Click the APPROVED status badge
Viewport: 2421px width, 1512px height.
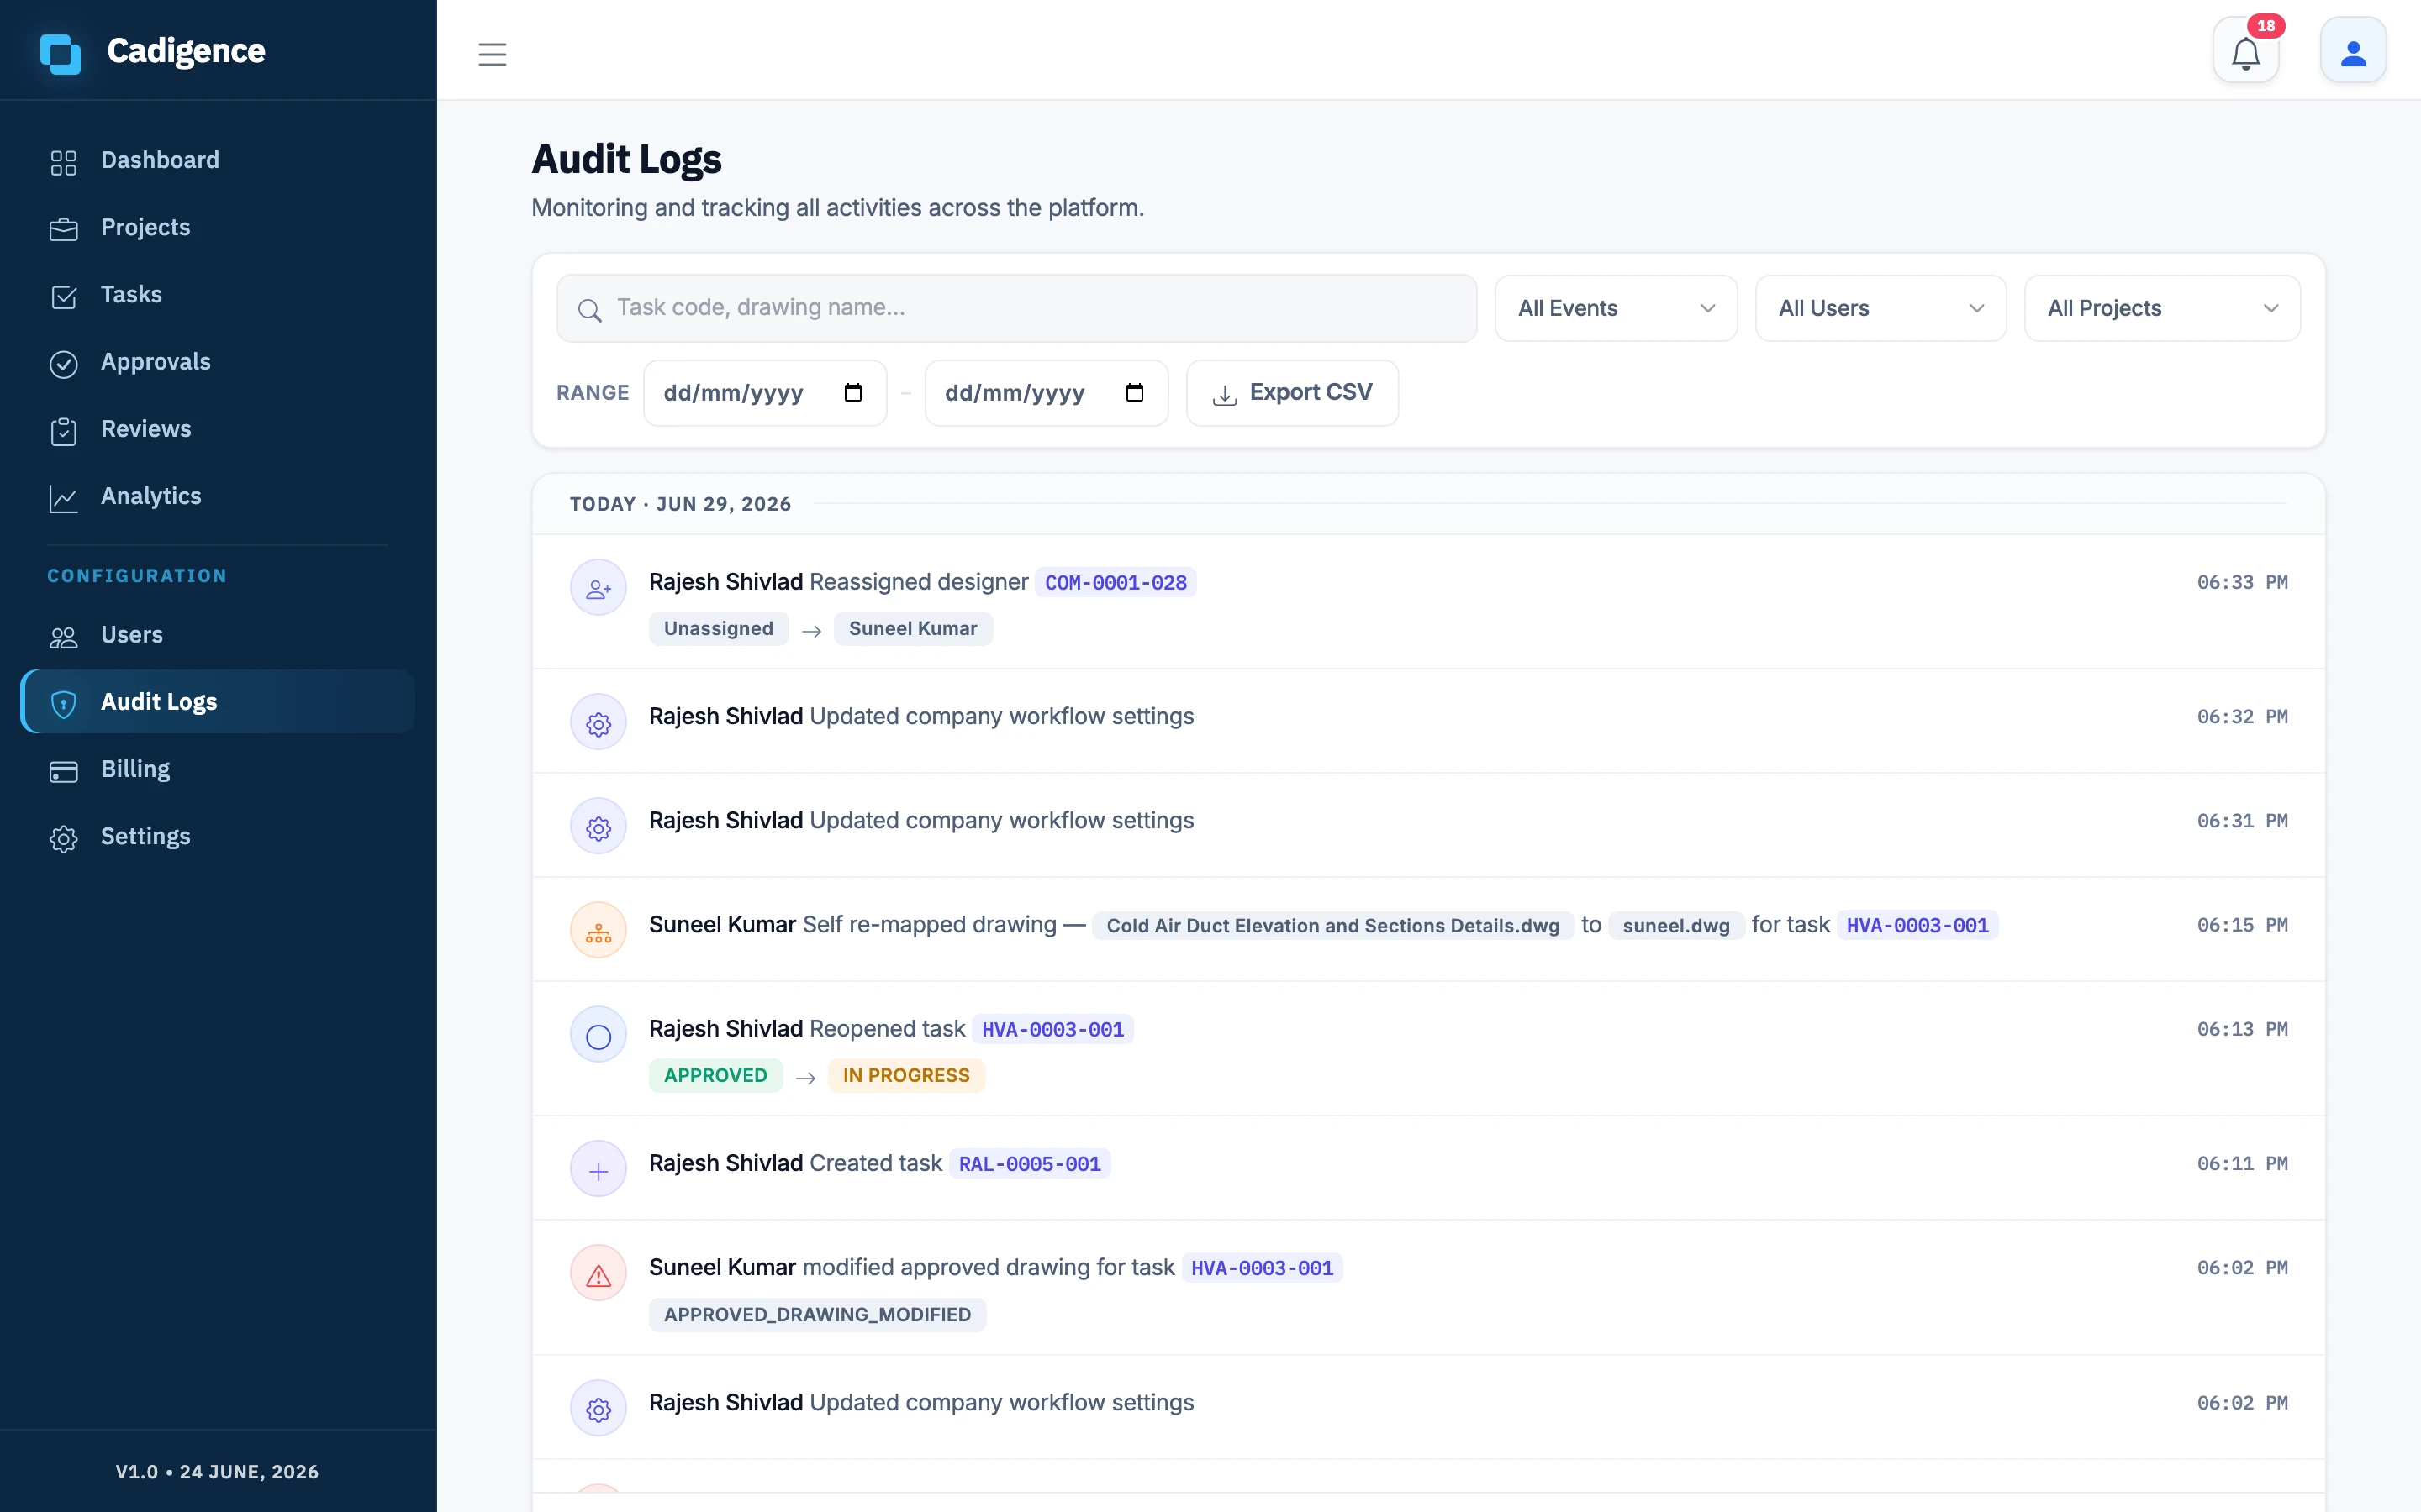coord(715,1075)
